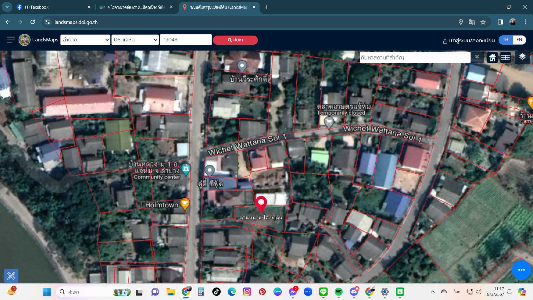Expand the 06-แจ้ห่ม district dropdown
This screenshot has height=300, width=533.
pos(135,40)
